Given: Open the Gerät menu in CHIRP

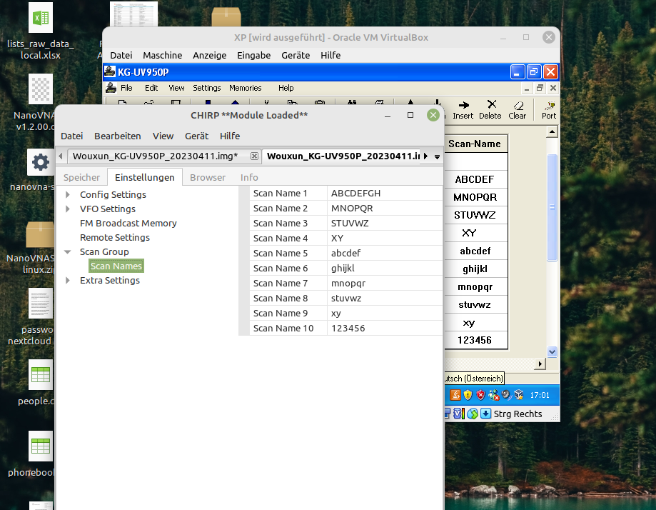Looking at the screenshot, I should (196, 136).
